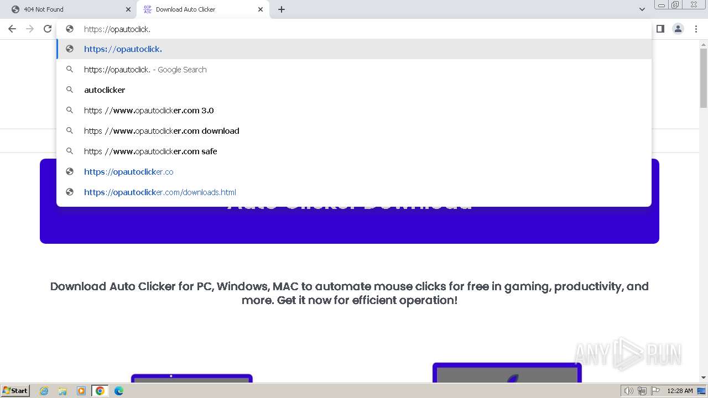Click the 12:28 AM system clock
This screenshot has width=708, height=398.
tap(680, 391)
